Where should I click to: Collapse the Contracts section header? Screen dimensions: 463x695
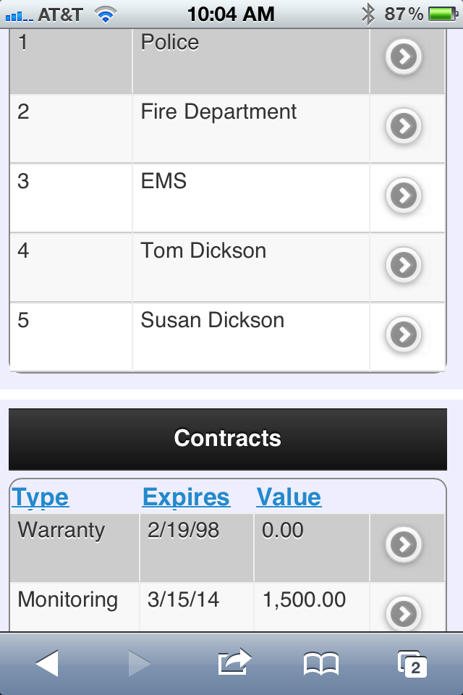click(x=228, y=439)
